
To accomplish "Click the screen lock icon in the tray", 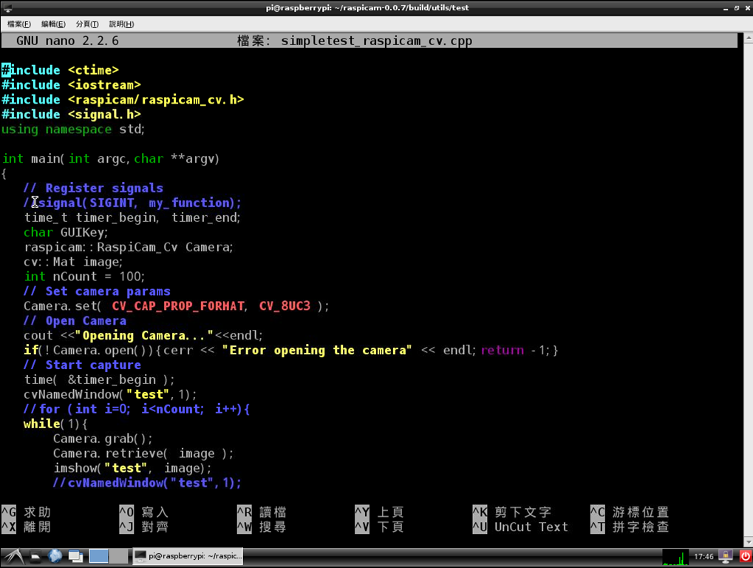I will 726,556.
